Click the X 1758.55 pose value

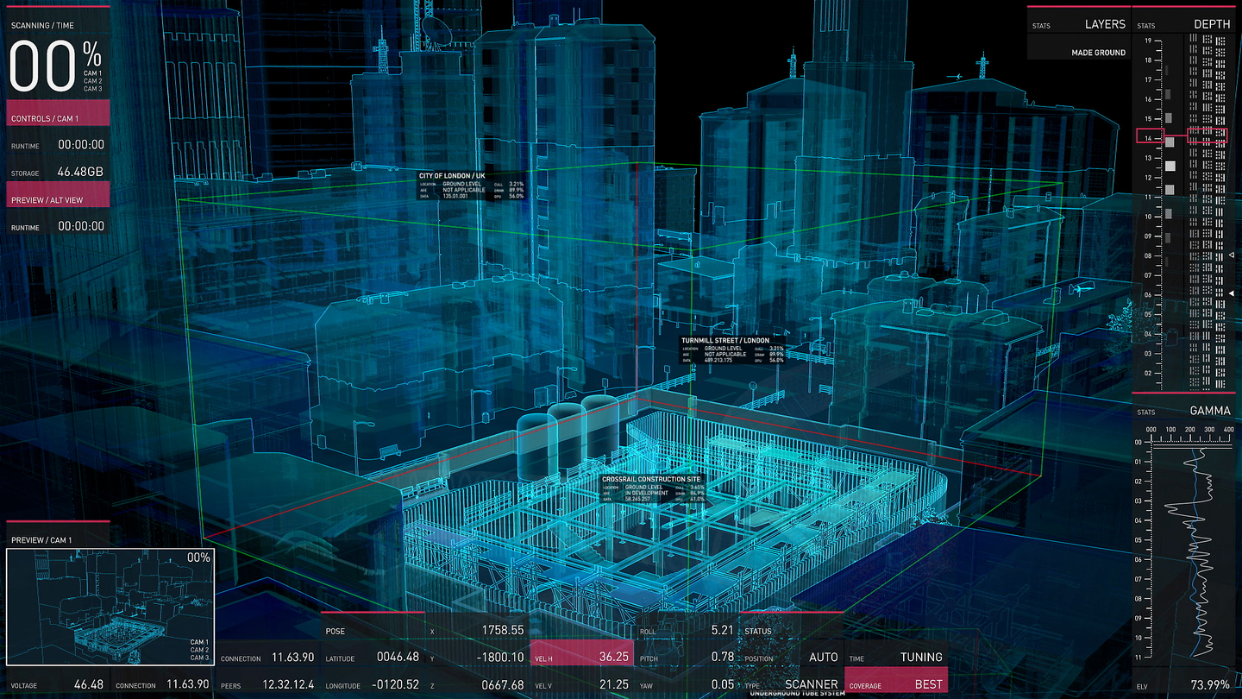click(x=503, y=630)
